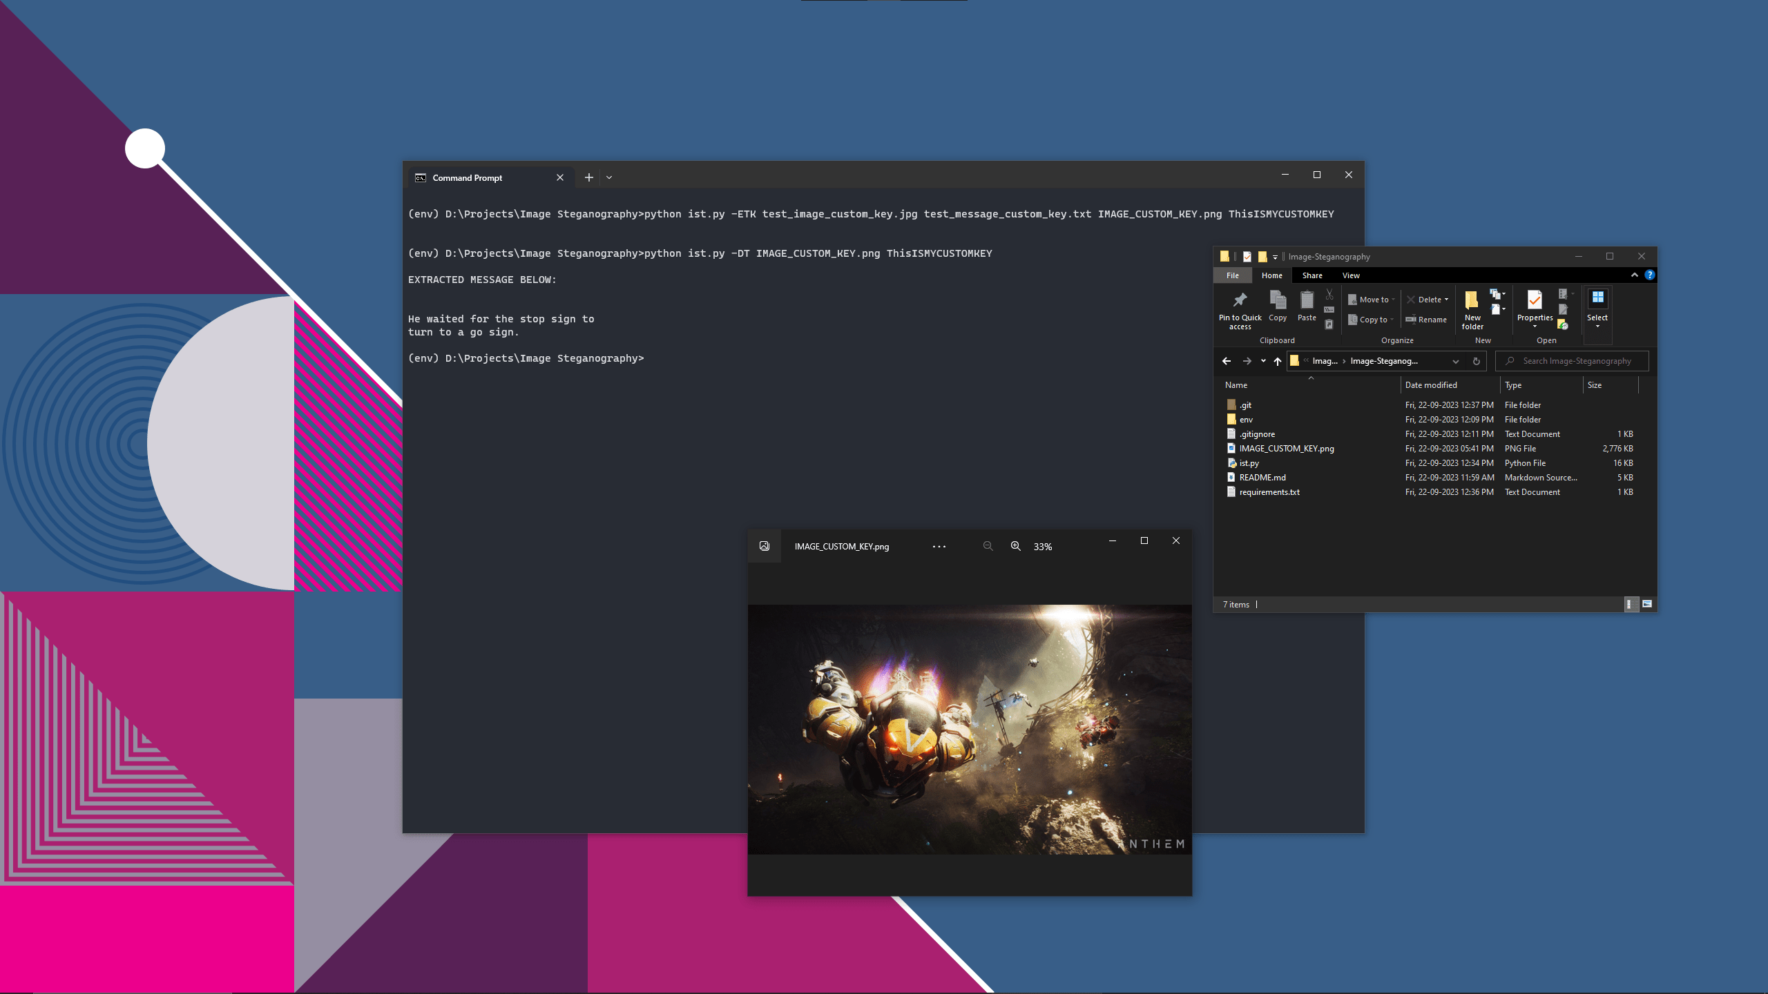This screenshot has height=994, width=1768.
Task: Go back in File Explorer
Action: click(x=1227, y=361)
